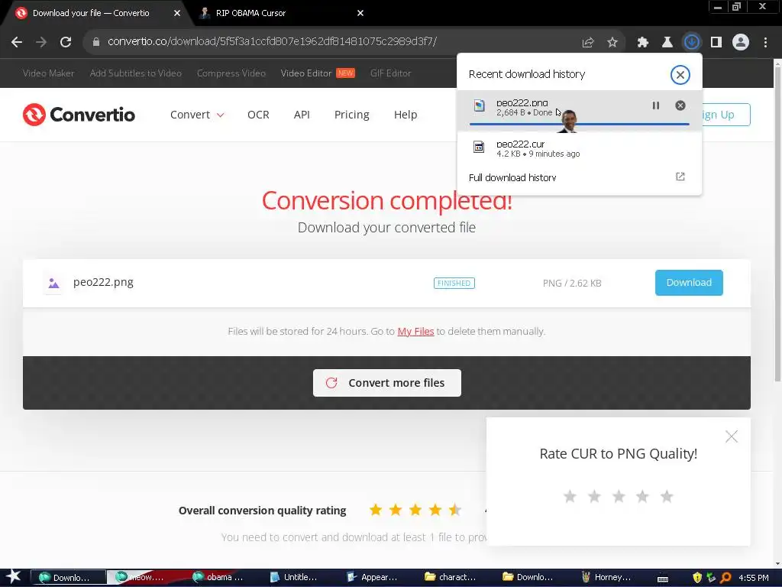Close the Recent download history popup

coord(680,75)
